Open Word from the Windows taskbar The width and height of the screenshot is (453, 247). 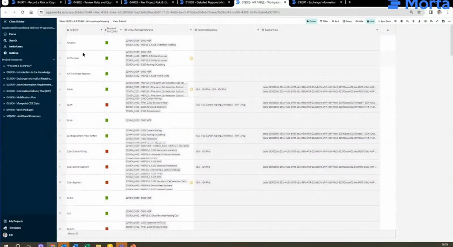[x=75, y=245]
